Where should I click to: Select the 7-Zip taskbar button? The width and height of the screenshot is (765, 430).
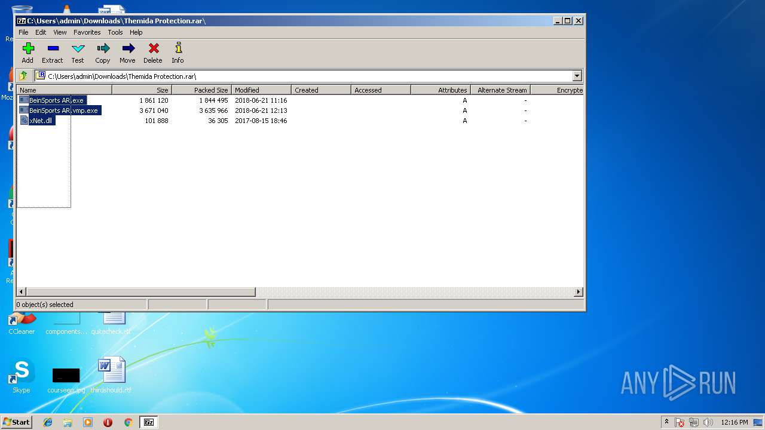149,422
